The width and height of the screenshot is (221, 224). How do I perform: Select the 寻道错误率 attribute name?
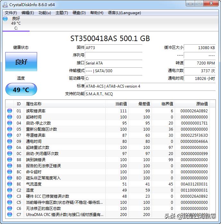tap(36, 135)
